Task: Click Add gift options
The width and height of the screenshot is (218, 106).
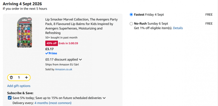Action: point(19,86)
